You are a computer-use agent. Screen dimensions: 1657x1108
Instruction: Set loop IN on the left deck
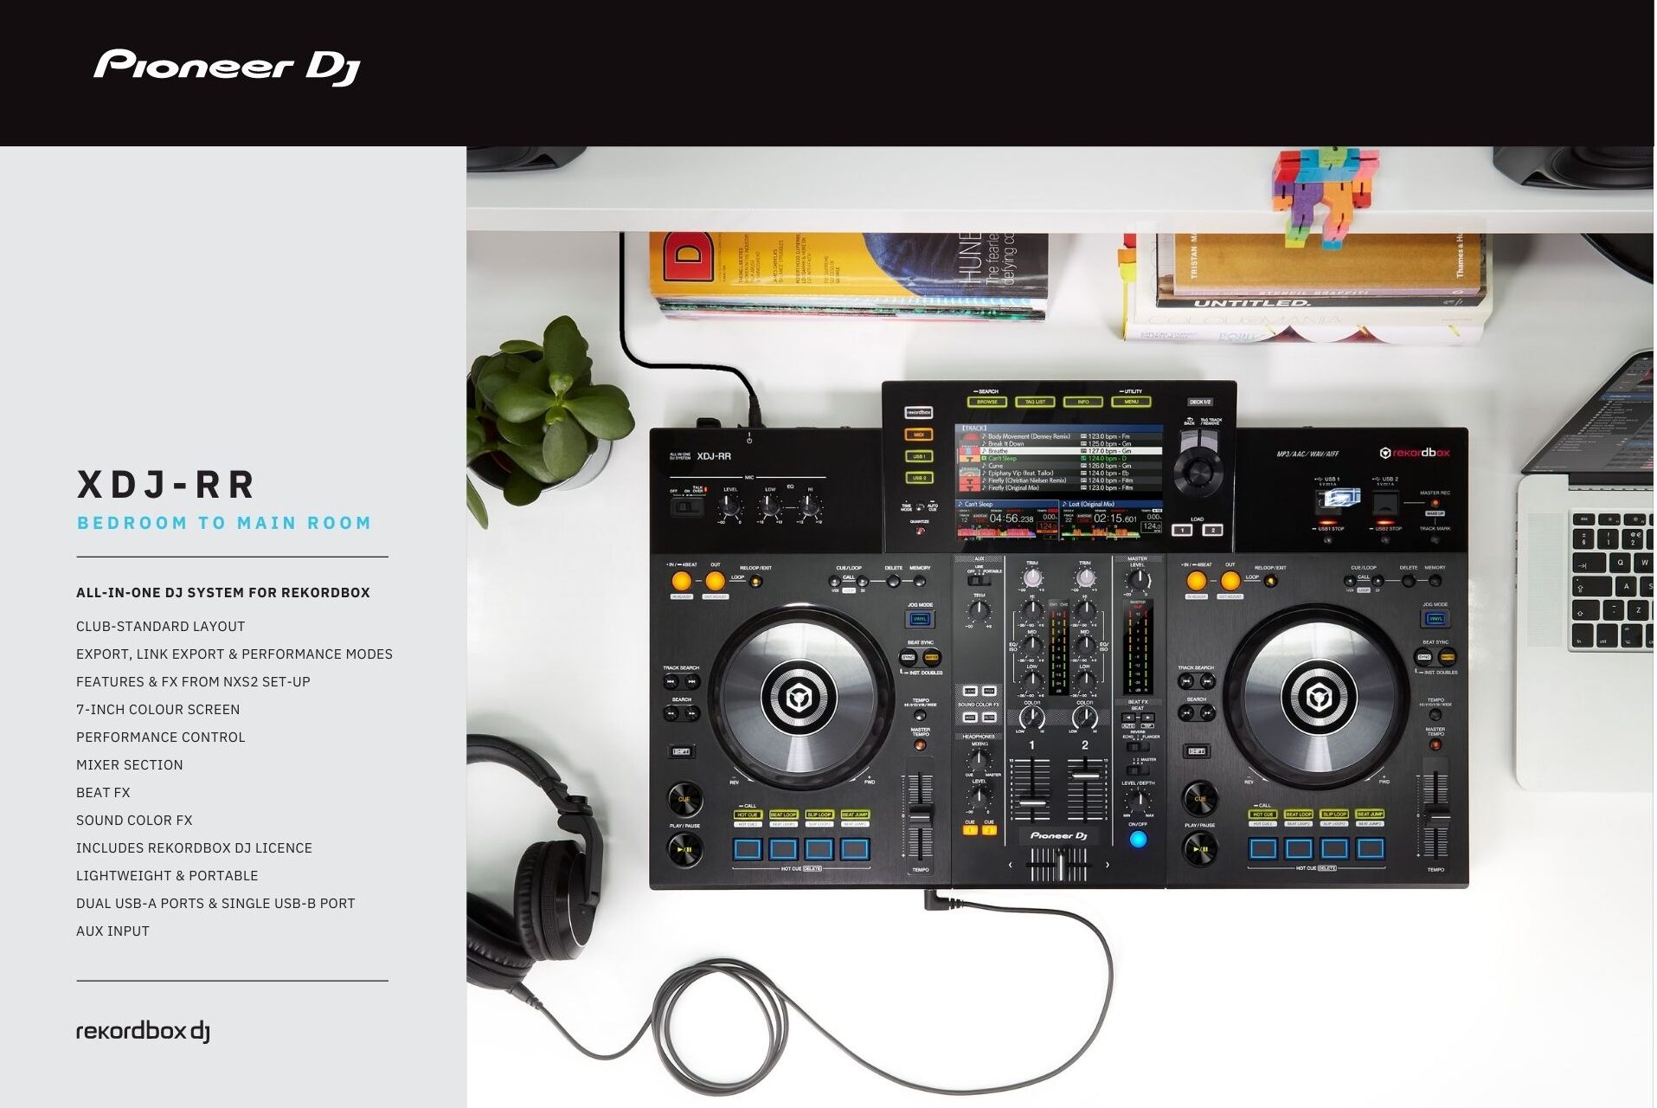(682, 581)
